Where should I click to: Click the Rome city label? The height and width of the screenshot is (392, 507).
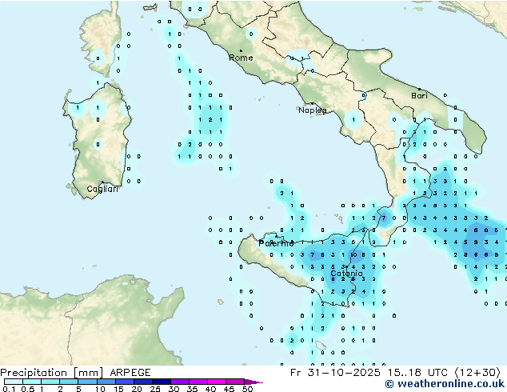[x=241, y=58]
